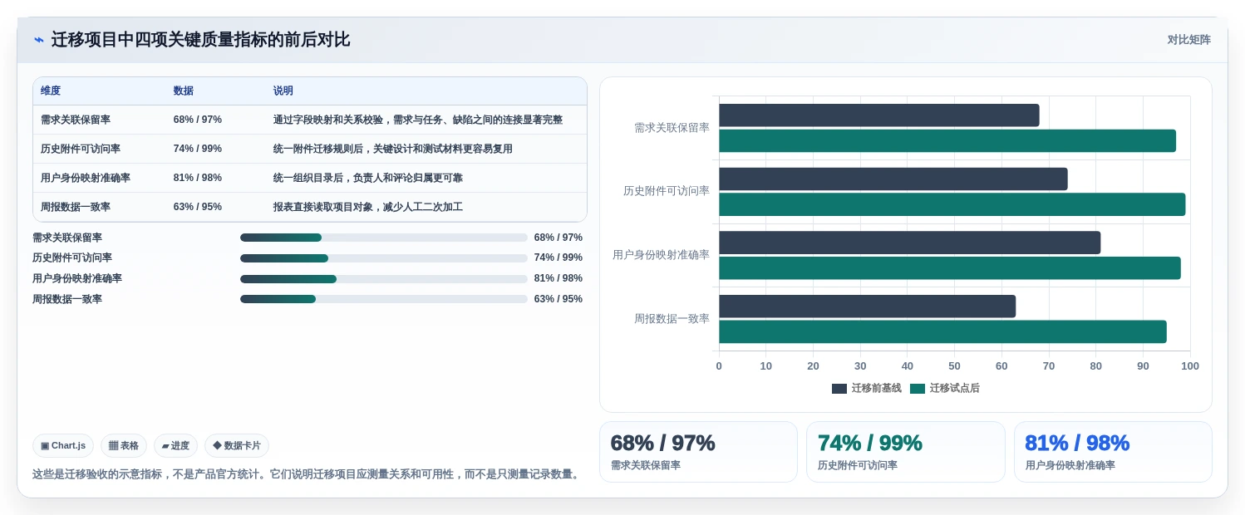1245x515 pixels.
Task: Toggle the 迁移试点后 legend swatch
Action: tap(918, 389)
